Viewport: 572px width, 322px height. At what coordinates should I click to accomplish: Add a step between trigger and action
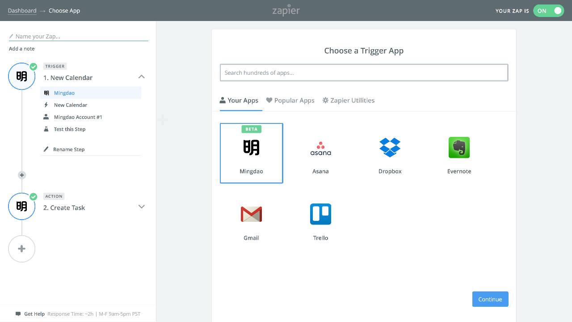21,175
